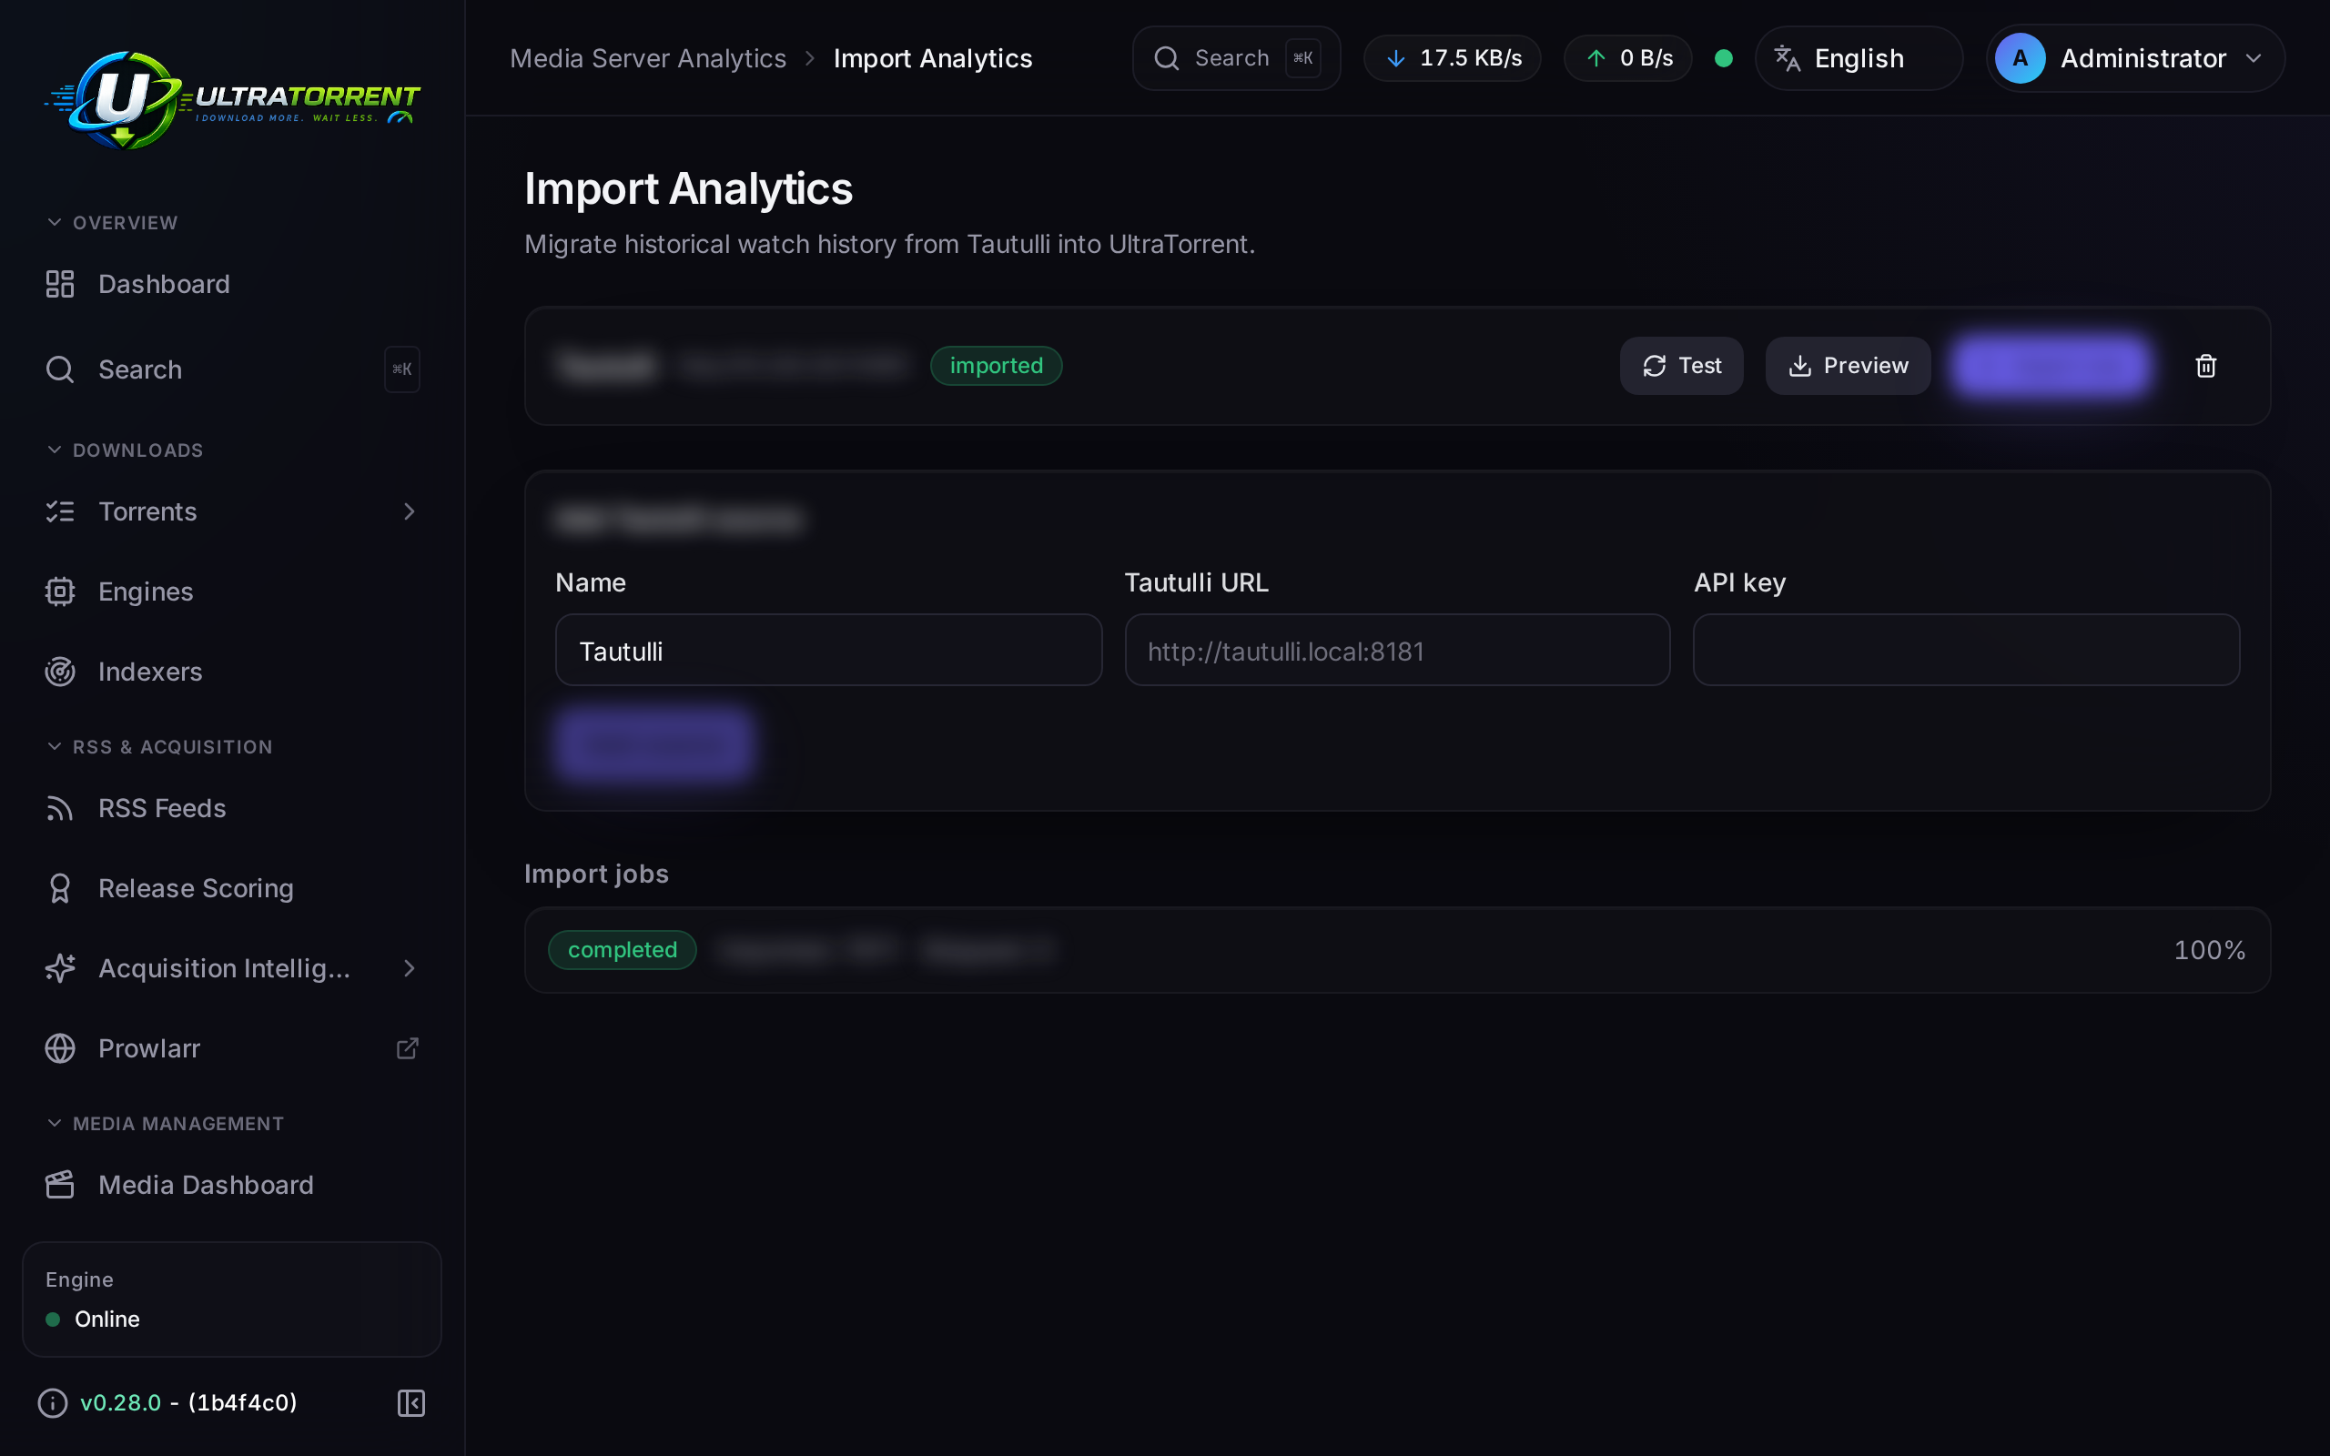This screenshot has width=2330, height=1456.
Task: Open the Dashboard page from the sidebar
Action: click(231, 284)
